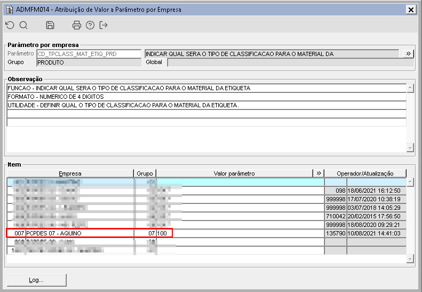Select observation line starting with UTILIDADE
This screenshot has height=292, width=422.
pos(206,105)
